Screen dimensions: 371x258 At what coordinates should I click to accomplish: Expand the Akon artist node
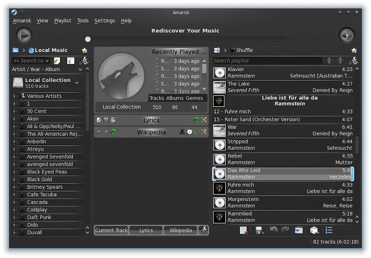pyautogui.click(x=15, y=118)
